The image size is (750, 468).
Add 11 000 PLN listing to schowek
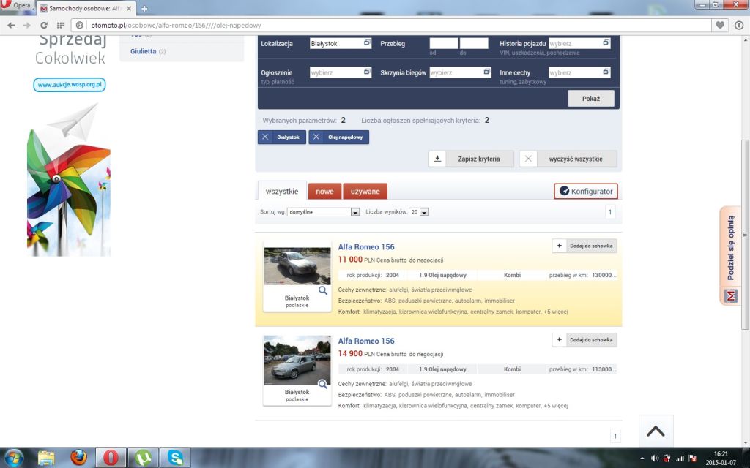click(x=584, y=246)
